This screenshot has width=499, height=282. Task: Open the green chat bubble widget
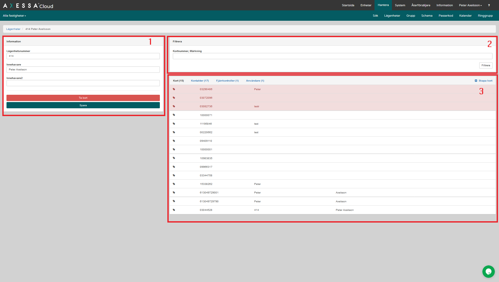(488, 272)
